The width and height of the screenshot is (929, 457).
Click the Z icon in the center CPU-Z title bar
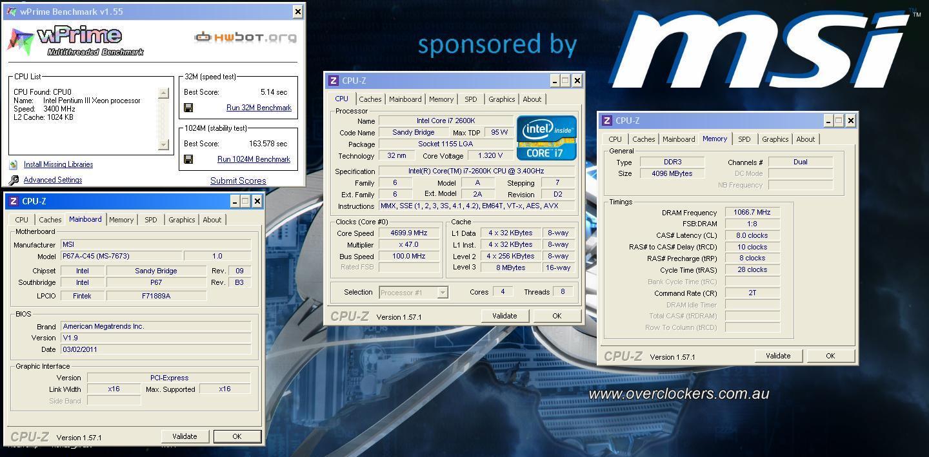334,81
